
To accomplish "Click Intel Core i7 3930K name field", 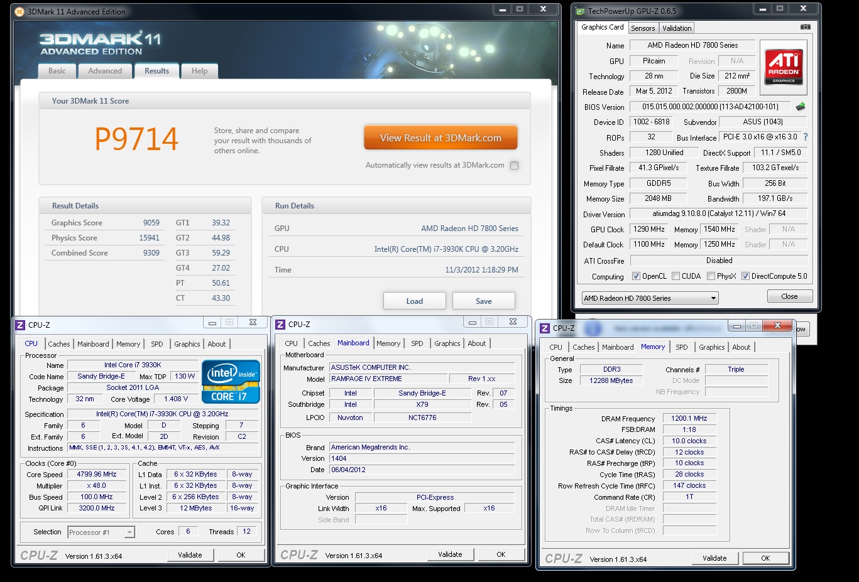I will click(x=133, y=365).
